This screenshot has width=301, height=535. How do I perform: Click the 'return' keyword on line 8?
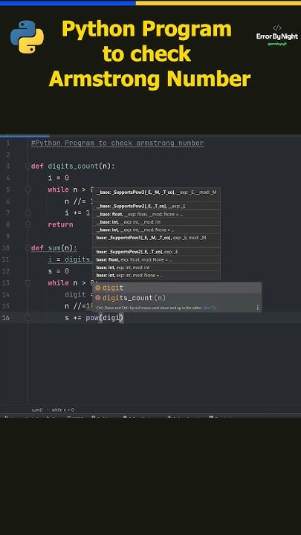coord(60,224)
